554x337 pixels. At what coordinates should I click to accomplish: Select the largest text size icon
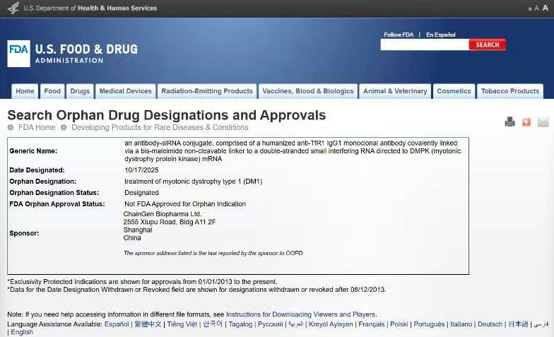(545, 8)
